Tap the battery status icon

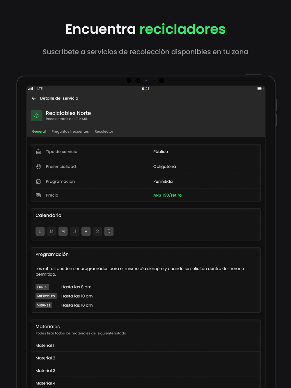[x=260, y=88]
